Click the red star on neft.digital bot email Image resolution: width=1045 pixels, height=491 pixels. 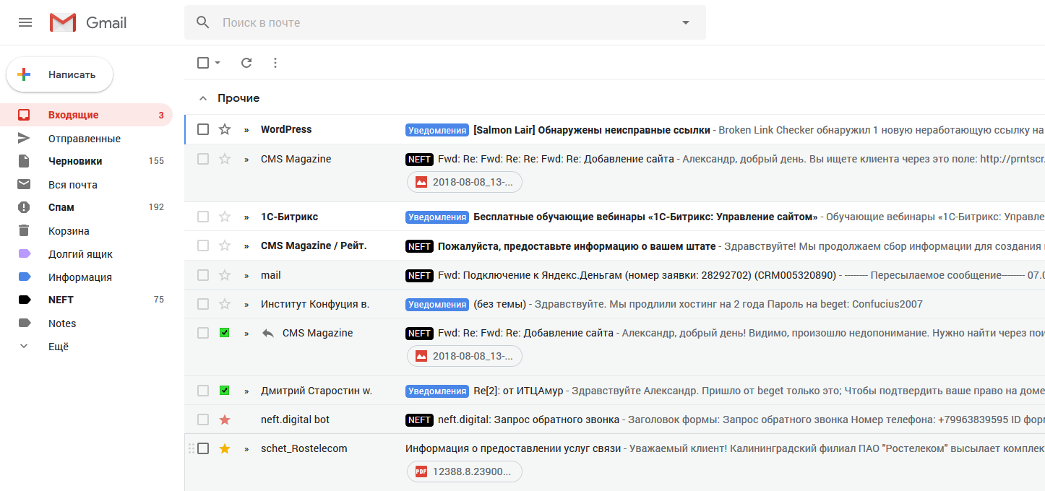point(225,420)
